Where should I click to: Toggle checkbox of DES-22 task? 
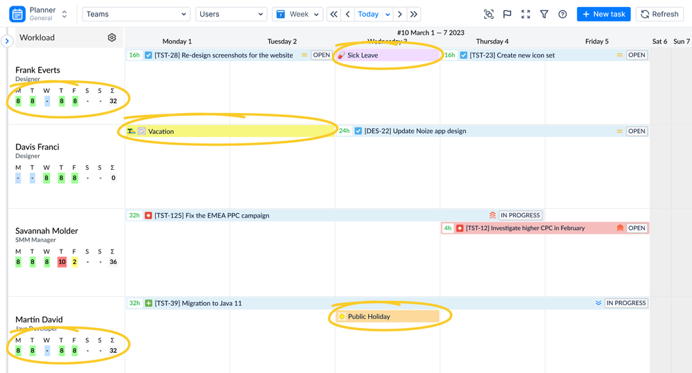(358, 131)
